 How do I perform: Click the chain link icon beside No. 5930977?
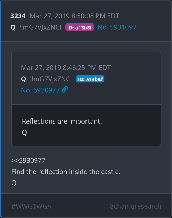click(65, 90)
